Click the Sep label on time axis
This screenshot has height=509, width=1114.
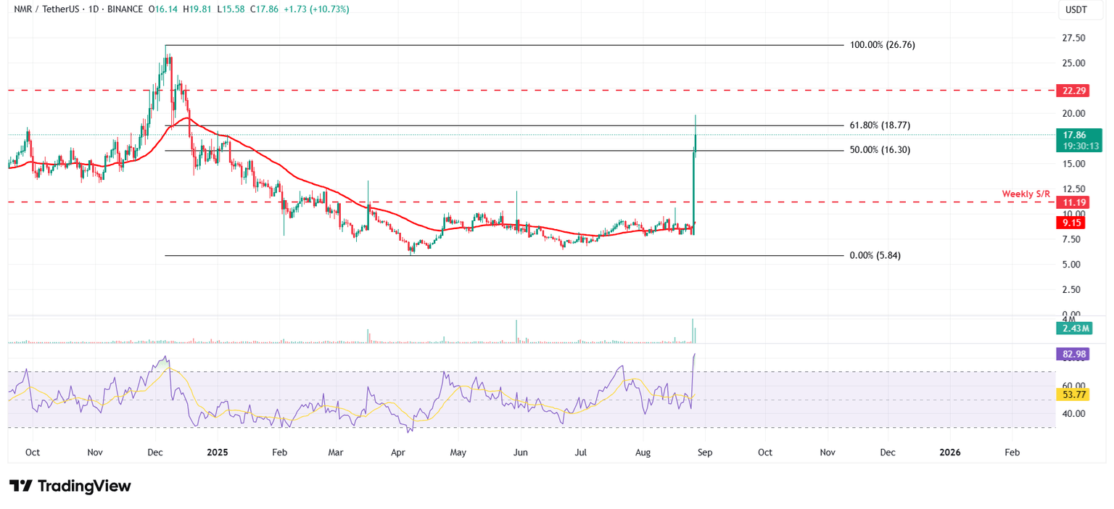click(705, 452)
